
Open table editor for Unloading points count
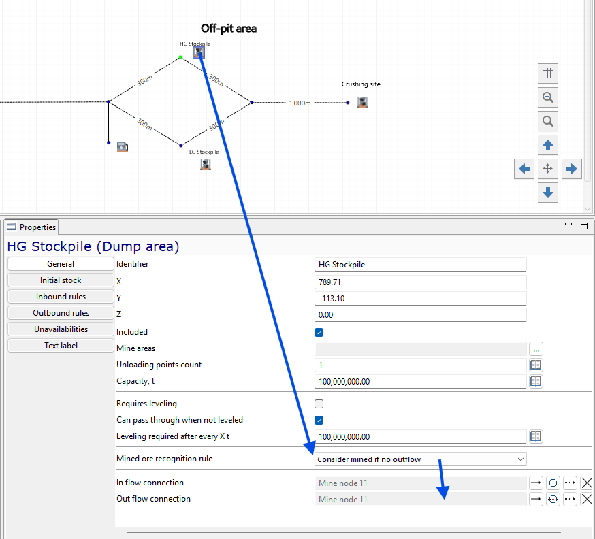tap(536, 365)
